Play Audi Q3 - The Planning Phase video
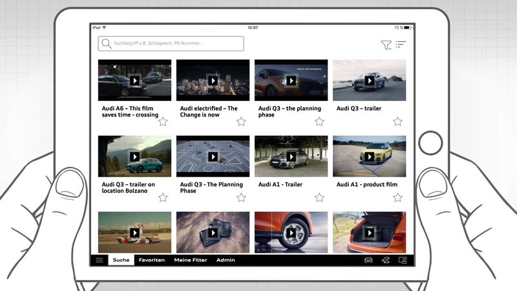The width and height of the screenshot is (517, 291). click(213, 156)
